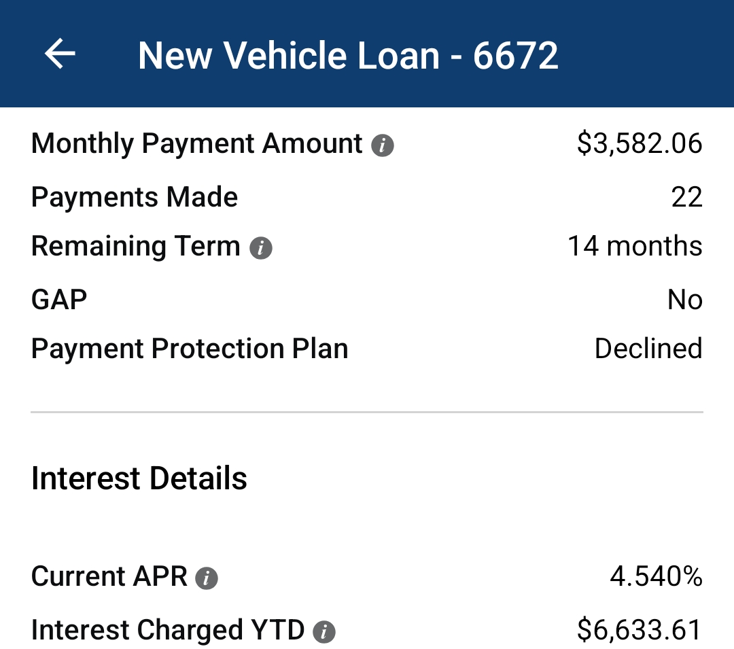Viewport: 734px width, 649px height.
Task: Select the Interest Charged YTD label
Action: pyautogui.click(x=168, y=630)
